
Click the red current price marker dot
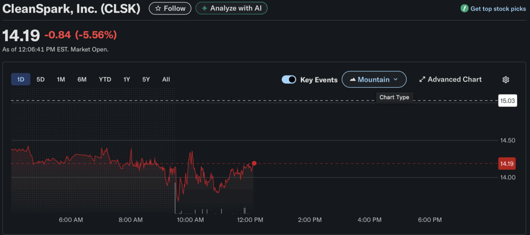pos(254,164)
